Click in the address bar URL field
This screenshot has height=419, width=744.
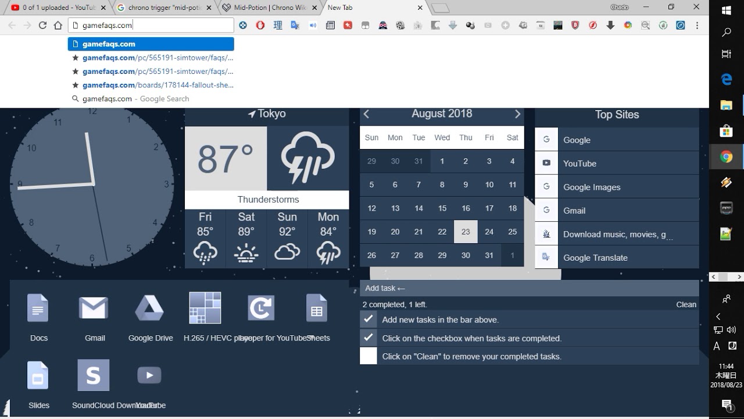pos(151,25)
